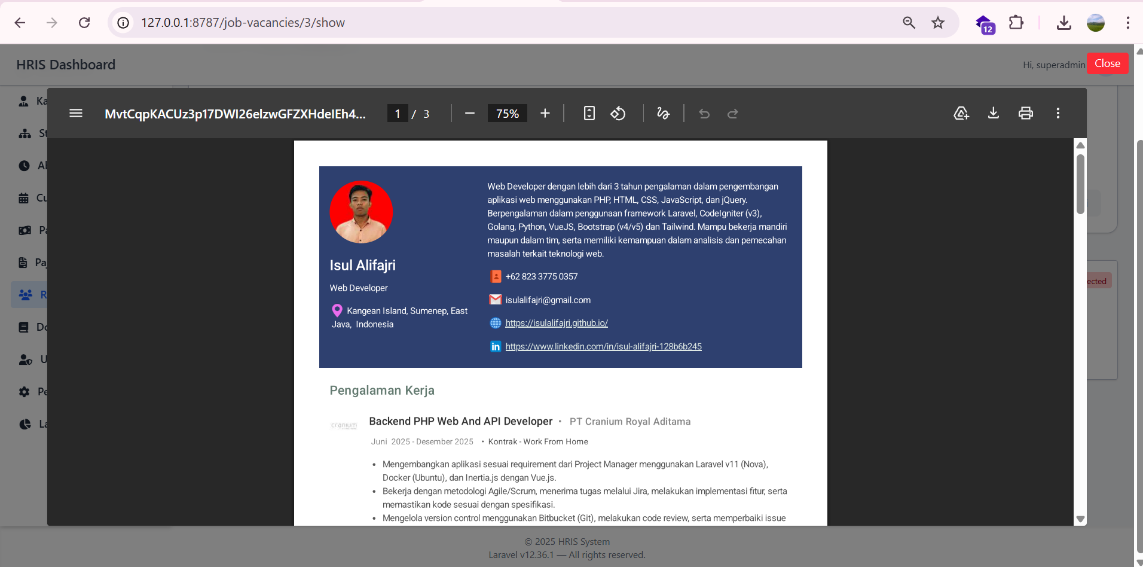Screen dimensions: 1143x567
Task: Edit the 75% zoom level field
Action: (x=507, y=114)
